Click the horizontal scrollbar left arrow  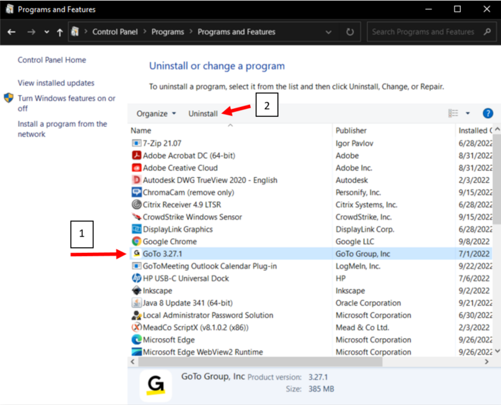[x=133, y=362]
